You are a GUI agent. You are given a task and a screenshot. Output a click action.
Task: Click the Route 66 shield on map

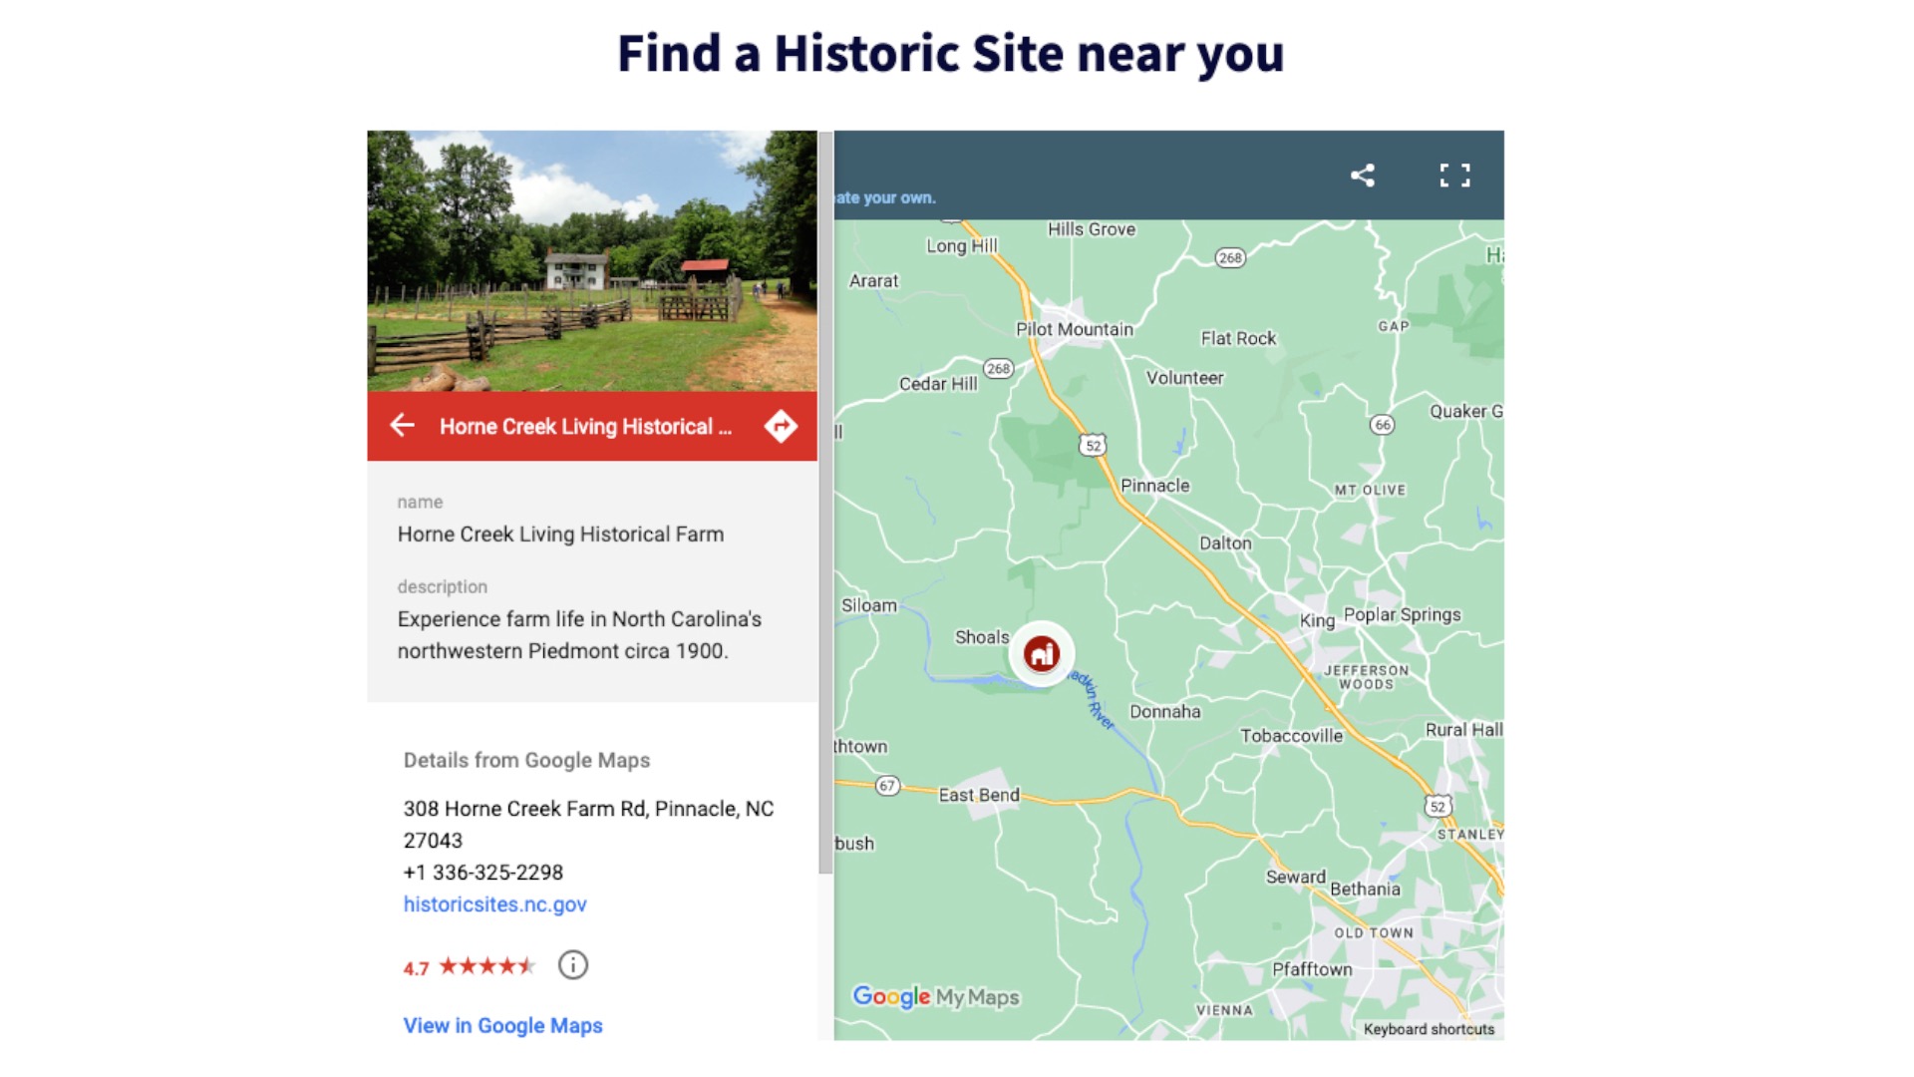tap(1382, 425)
